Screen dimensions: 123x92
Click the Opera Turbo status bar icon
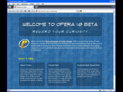point(9,90)
